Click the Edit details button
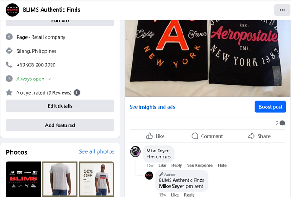Viewport: 291px width, 197px height. pyautogui.click(x=60, y=106)
